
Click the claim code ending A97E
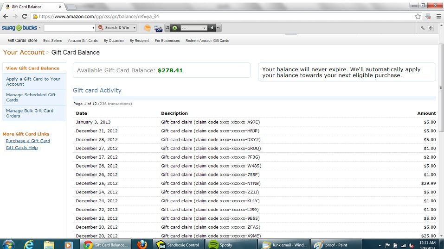tap(210, 122)
